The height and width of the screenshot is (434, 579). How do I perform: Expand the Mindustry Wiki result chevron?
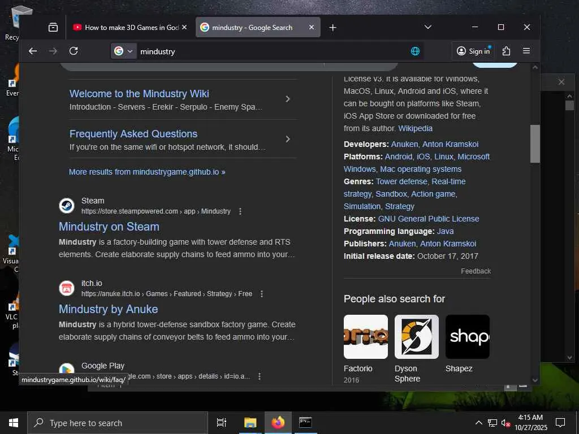pos(288,99)
